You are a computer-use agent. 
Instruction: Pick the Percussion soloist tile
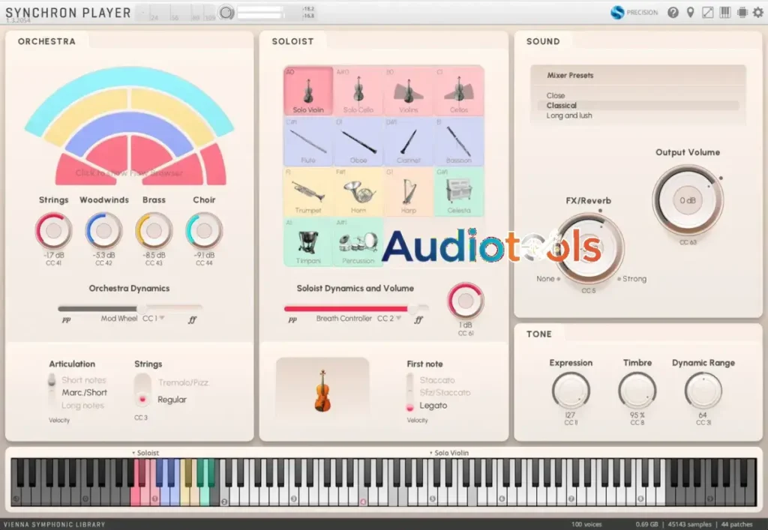pyautogui.click(x=358, y=242)
